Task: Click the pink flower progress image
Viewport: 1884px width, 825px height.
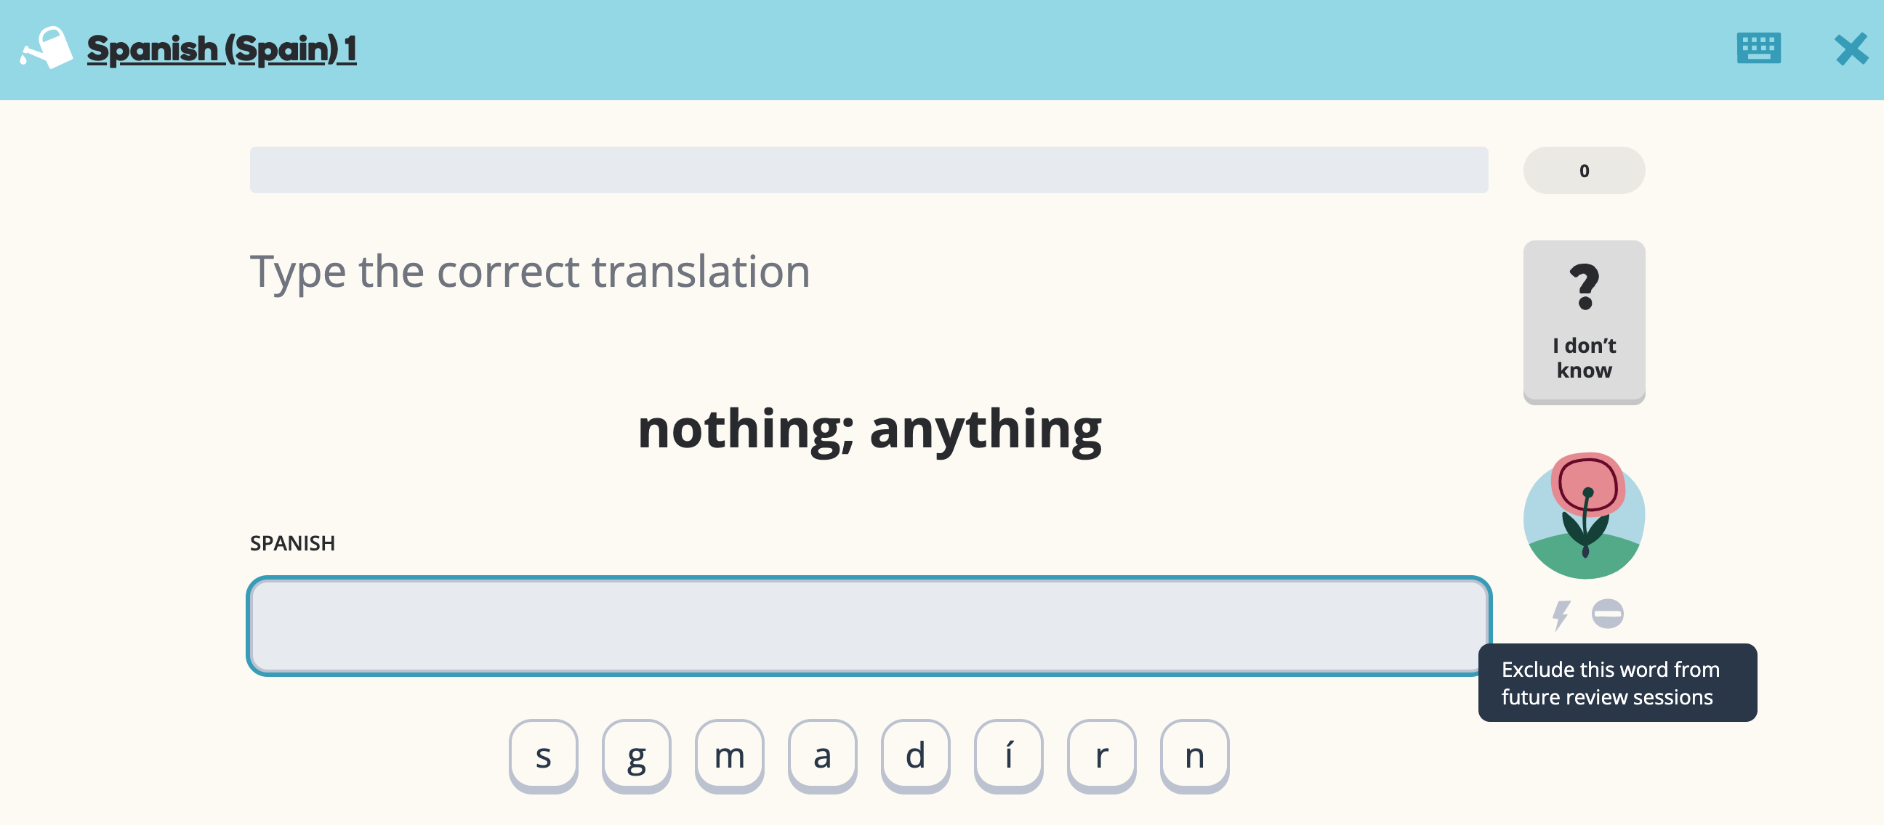Action: tap(1583, 516)
